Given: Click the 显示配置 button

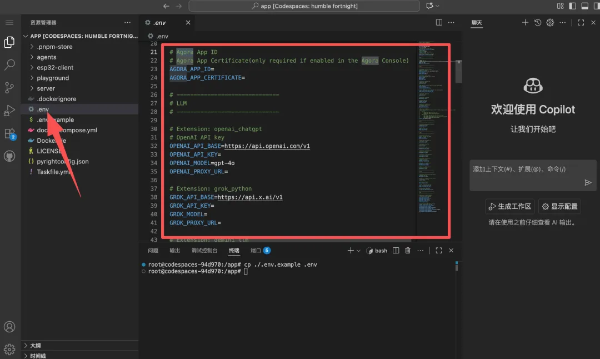Looking at the screenshot, I should [x=560, y=207].
